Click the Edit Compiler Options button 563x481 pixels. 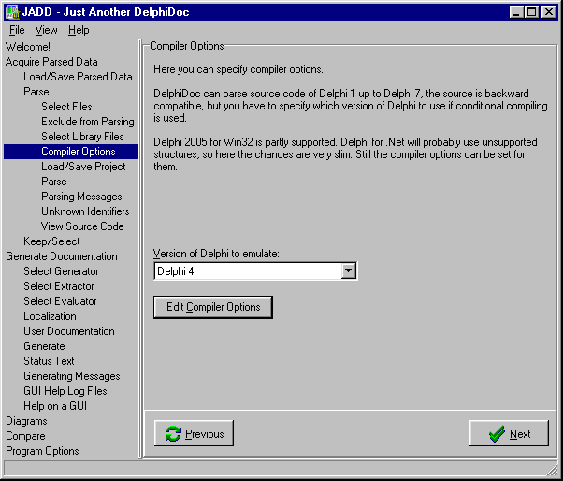[x=213, y=307]
